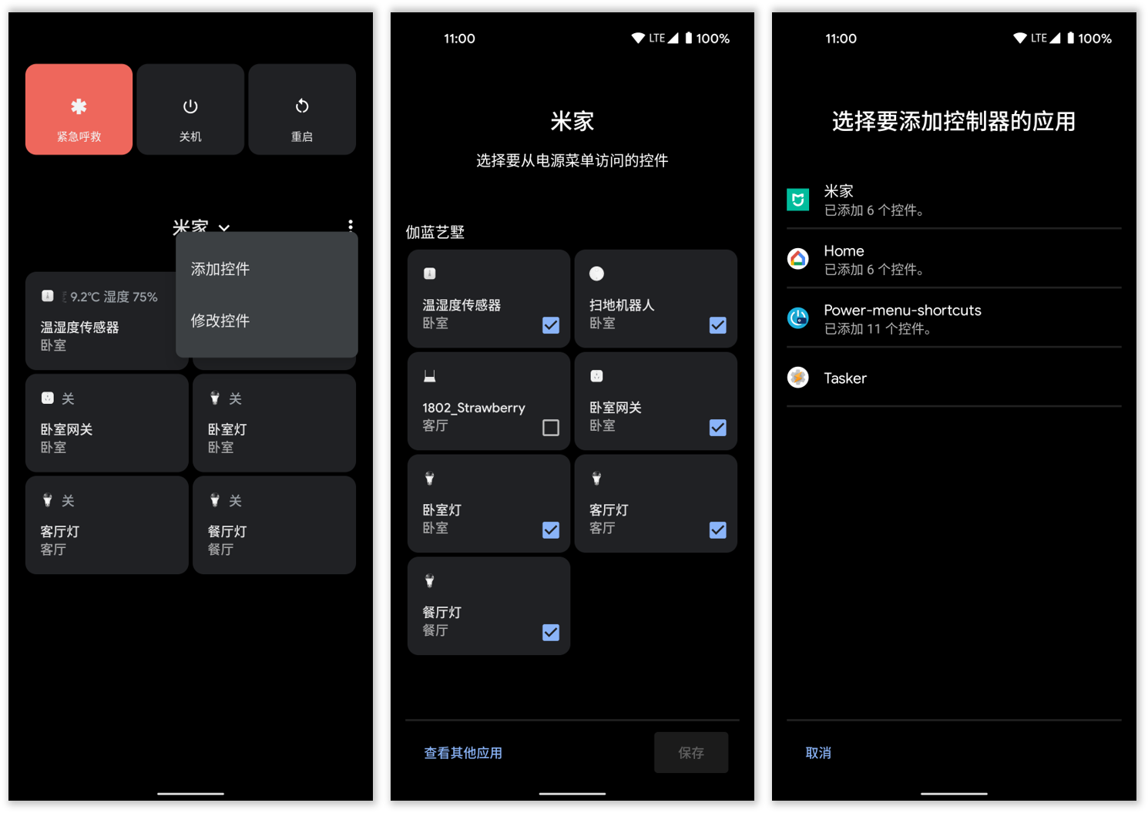Expand the 米家 app dropdown chevron

point(224,227)
